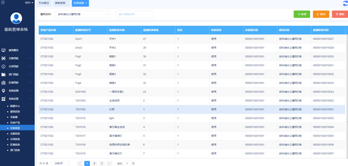Select the G201002 cell
The height and width of the screenshot is (166, 348).
(90, 92)
